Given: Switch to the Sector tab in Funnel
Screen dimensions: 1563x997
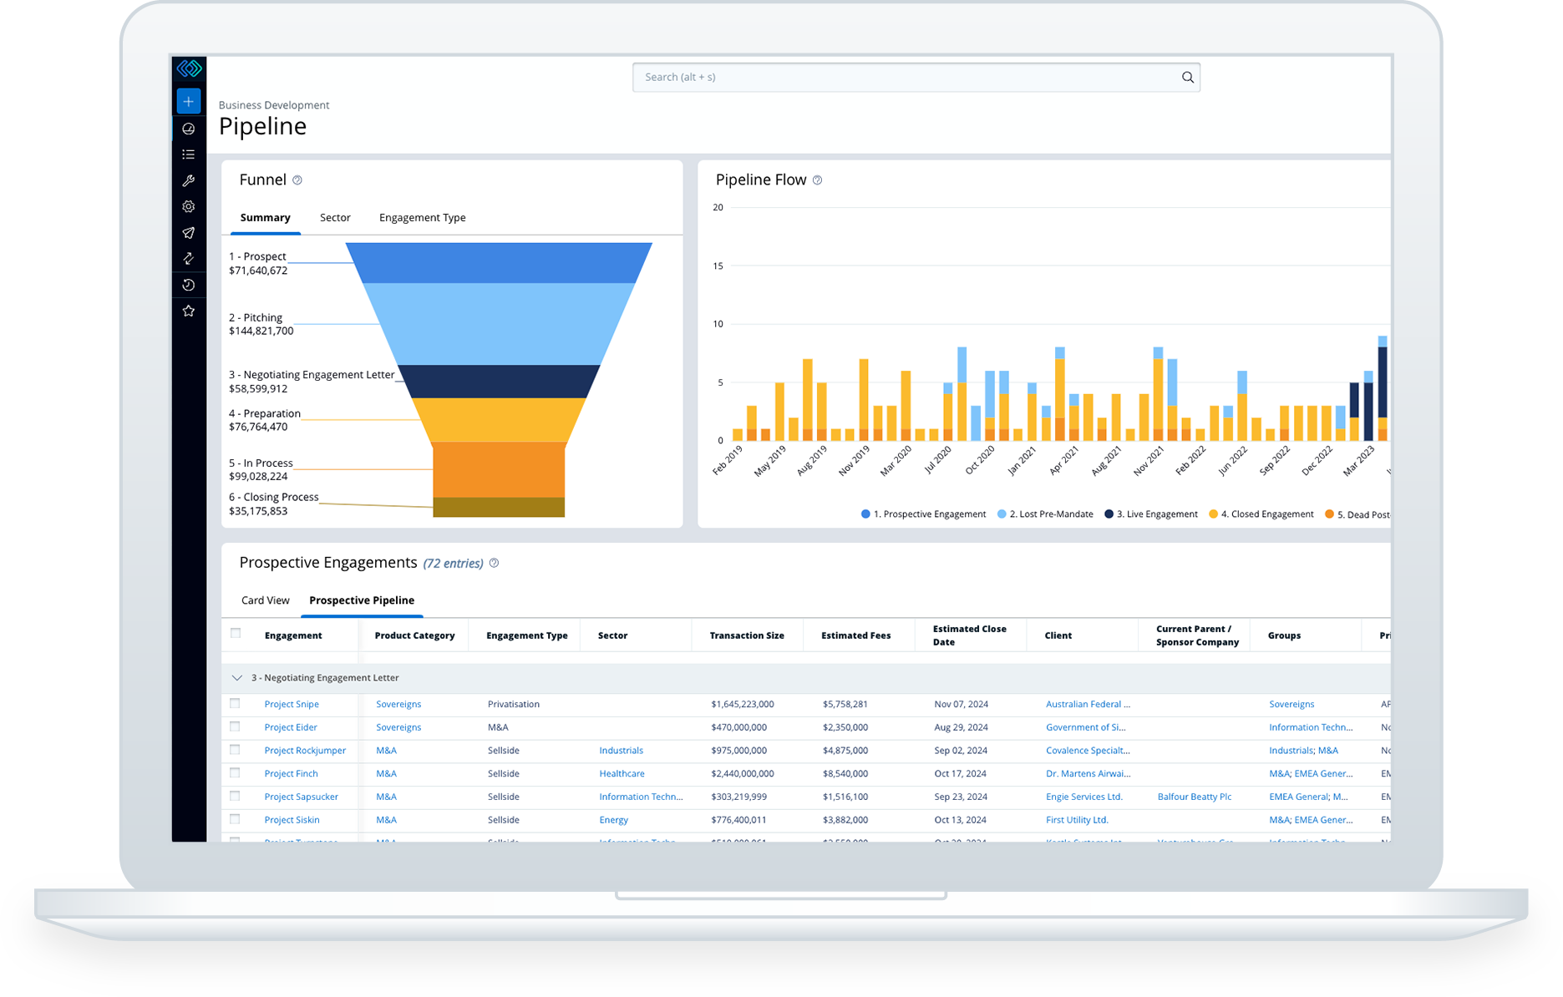Looking at the screenshot, I should tap(335, 217).
